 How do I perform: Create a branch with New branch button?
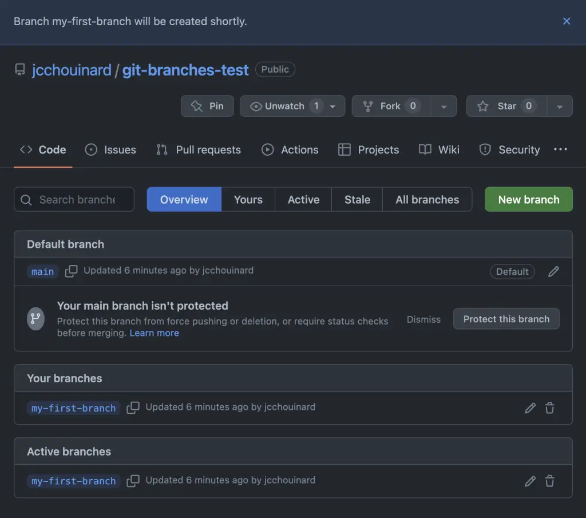point(528,200)
